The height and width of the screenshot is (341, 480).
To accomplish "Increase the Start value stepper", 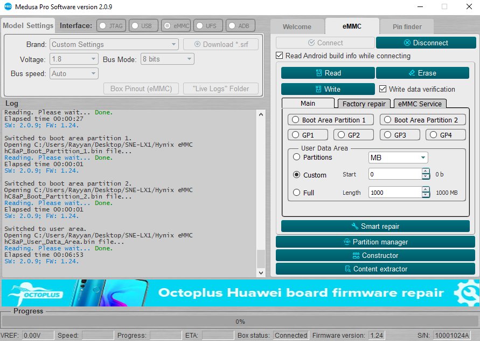I will (426, 172).
